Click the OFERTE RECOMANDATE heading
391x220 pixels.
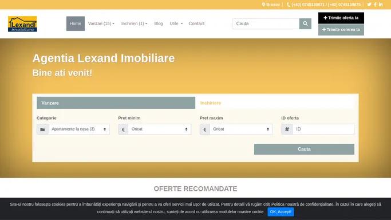tap(196, 189)
